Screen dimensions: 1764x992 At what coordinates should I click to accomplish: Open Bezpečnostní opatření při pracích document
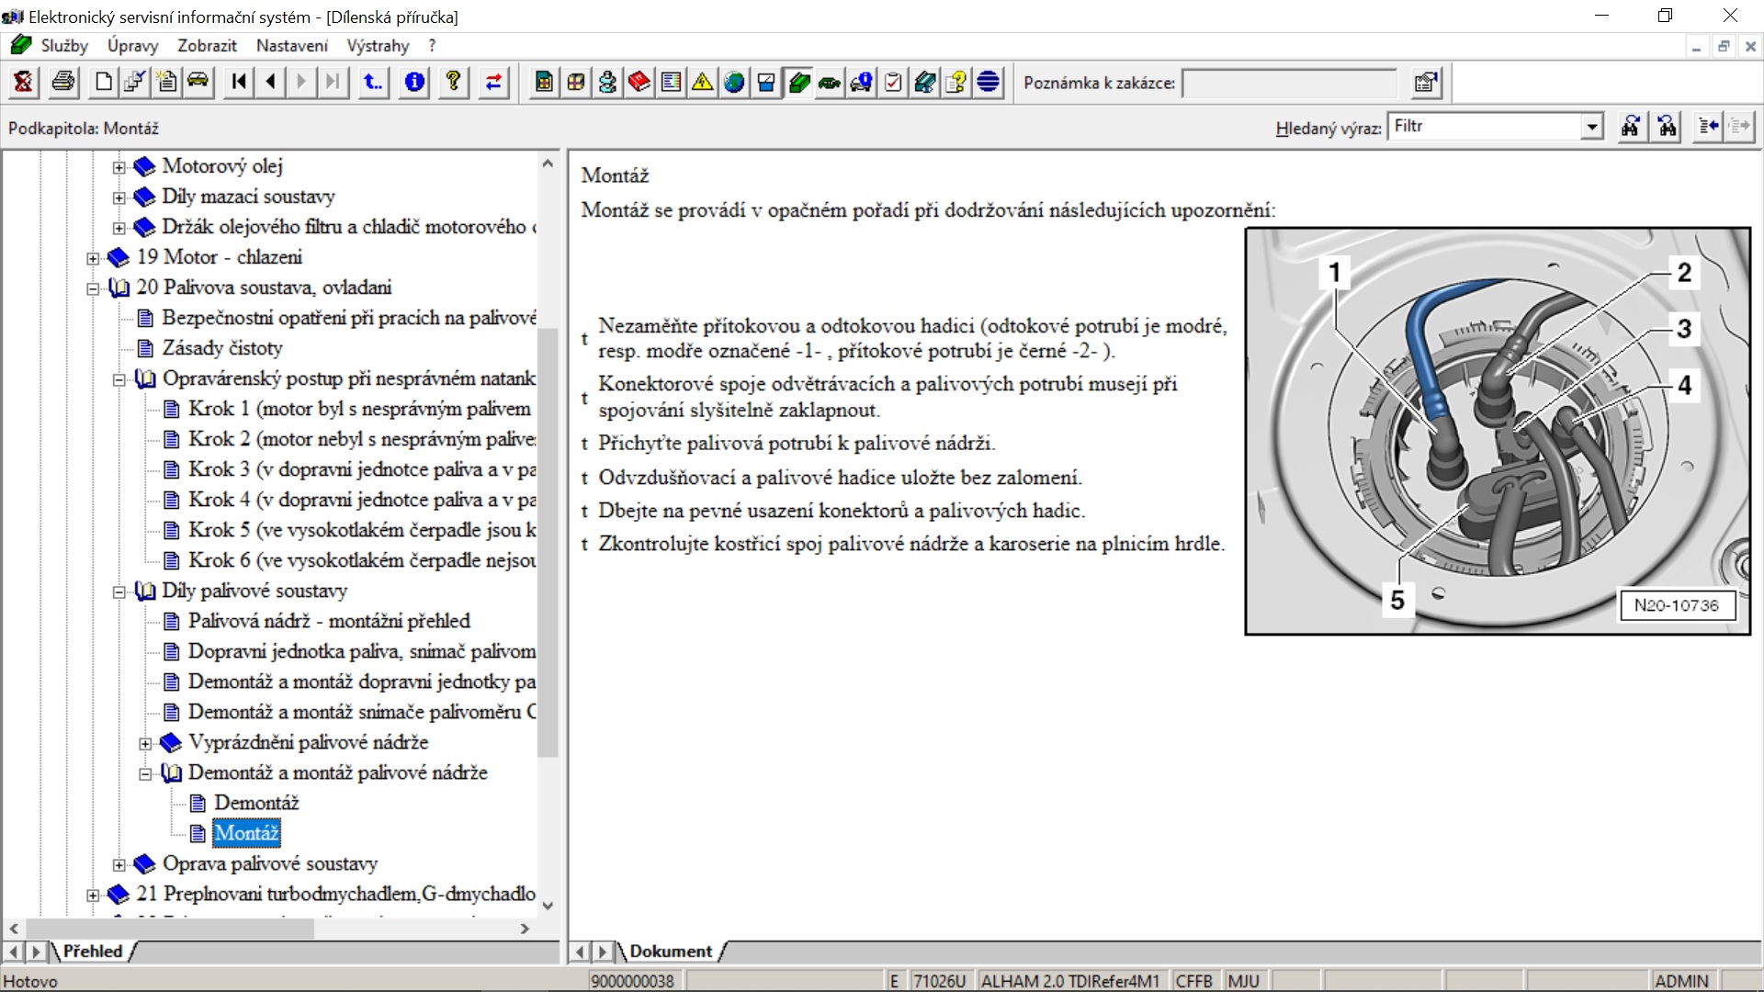click(x=349, y=318)
